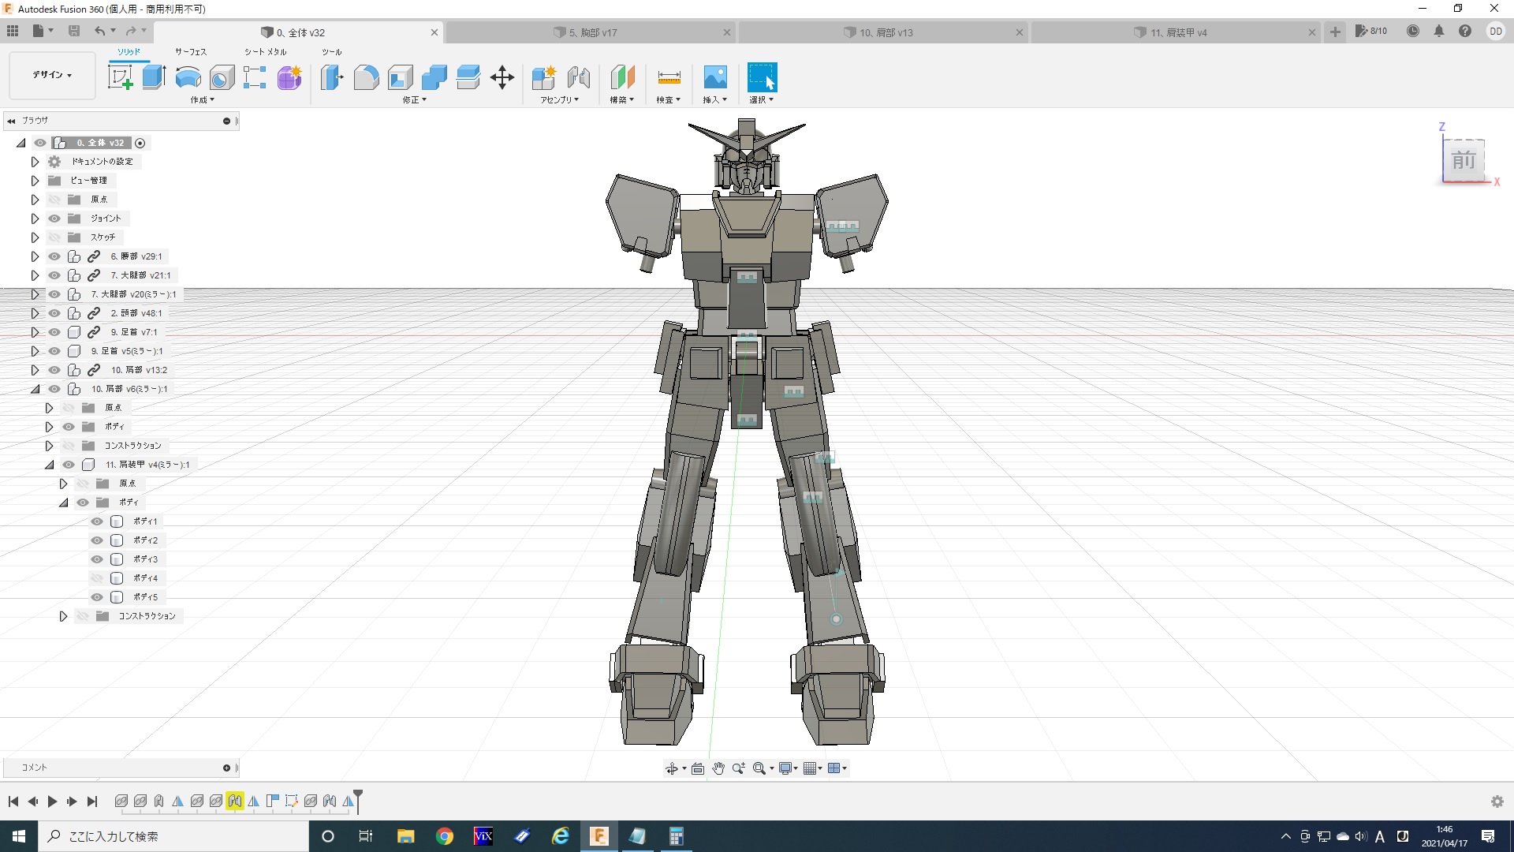Click the Create Sketch tool icon

(x=120, y=77)
